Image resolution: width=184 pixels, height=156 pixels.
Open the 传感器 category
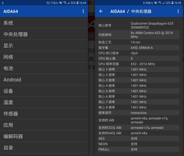pos(44,114)
